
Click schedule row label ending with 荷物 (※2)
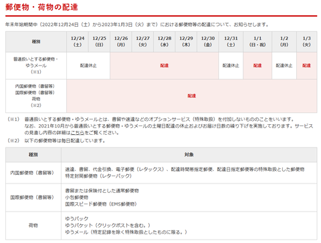click(x=36, y=96)
